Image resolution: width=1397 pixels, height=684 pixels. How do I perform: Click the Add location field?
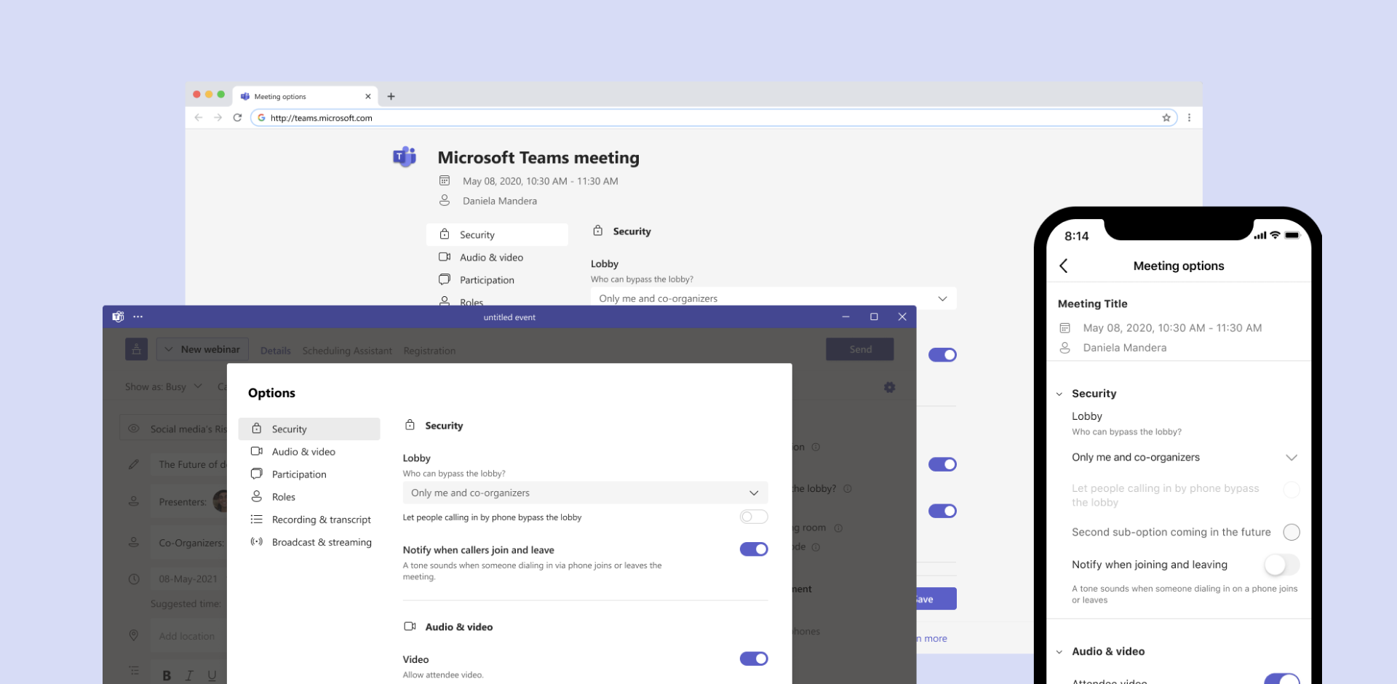point(188,636)
